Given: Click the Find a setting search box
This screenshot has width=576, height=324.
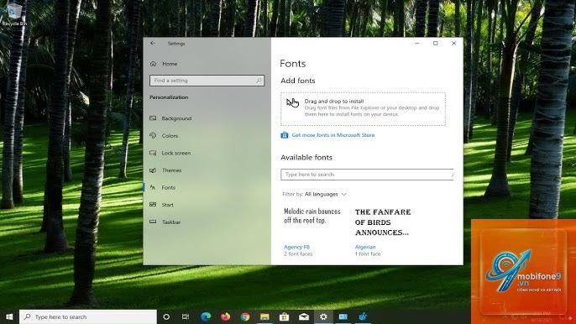Looking at the screenshot, I should click(x=207, y=81).
